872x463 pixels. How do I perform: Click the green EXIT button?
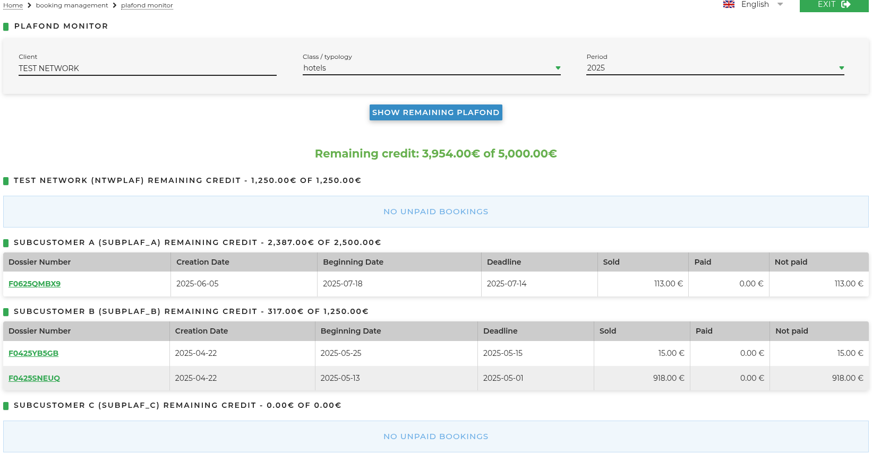[834, 5]
